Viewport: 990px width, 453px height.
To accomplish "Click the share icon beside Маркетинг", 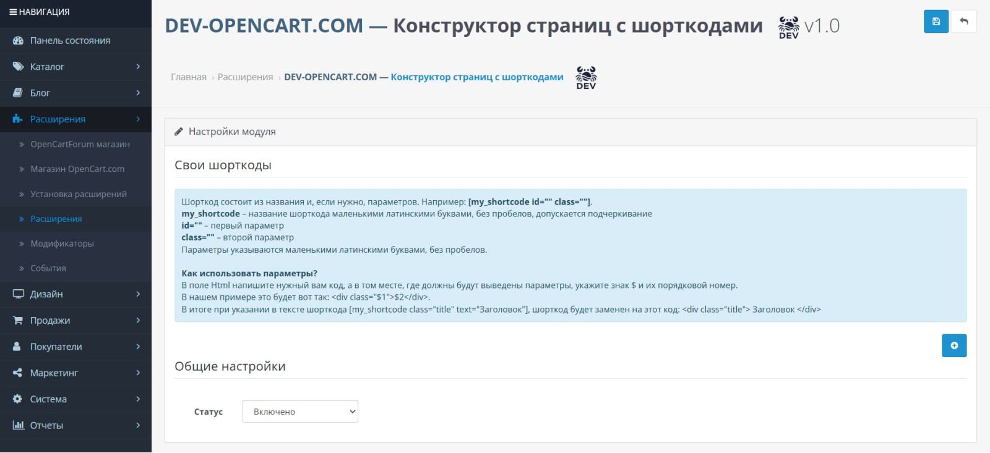I will (17, 373).
